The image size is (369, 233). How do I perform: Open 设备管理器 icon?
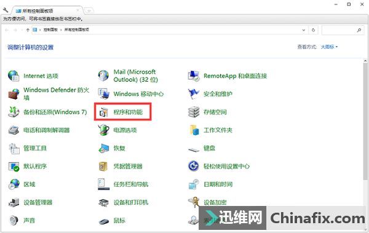pos(14,202)
